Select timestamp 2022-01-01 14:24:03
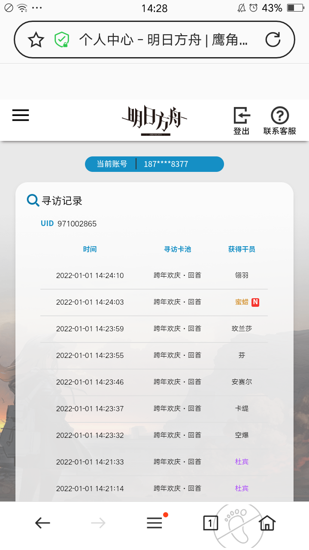This screenshot has width=309, height=550. [90, 302]
